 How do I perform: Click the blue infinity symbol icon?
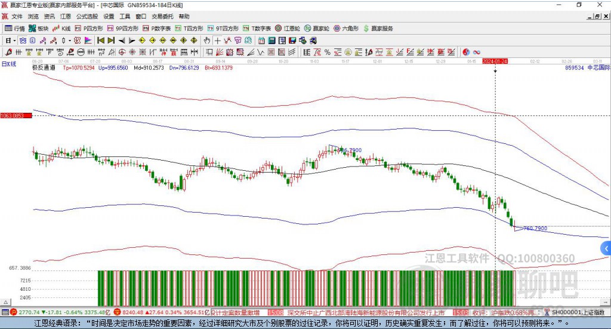[477, 52]
